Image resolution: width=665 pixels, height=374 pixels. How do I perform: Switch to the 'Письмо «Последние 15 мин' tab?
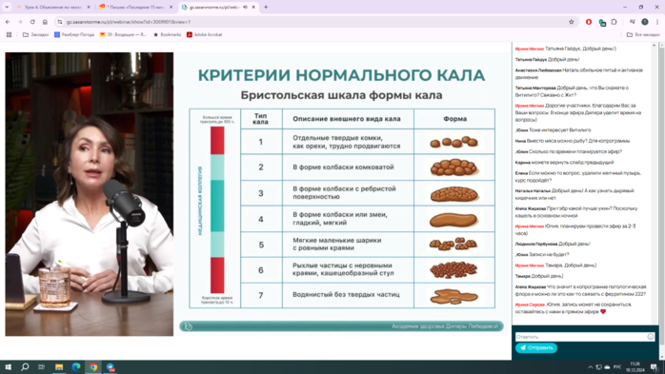pos(135,8)
